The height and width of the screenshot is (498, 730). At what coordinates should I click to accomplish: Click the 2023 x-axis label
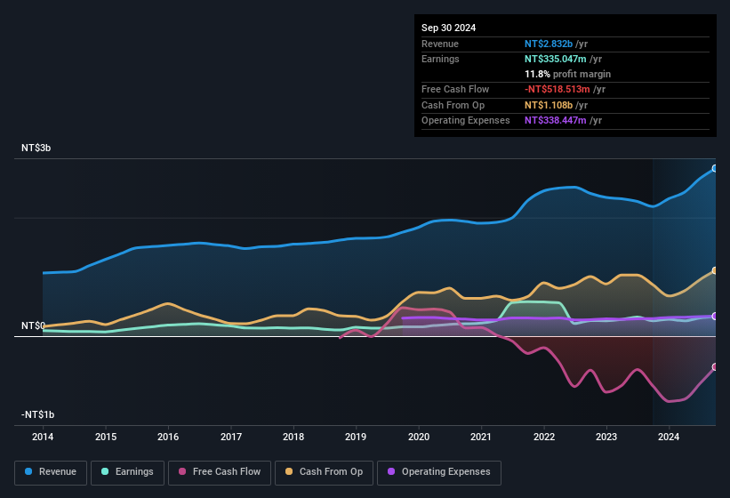(606, 437)
